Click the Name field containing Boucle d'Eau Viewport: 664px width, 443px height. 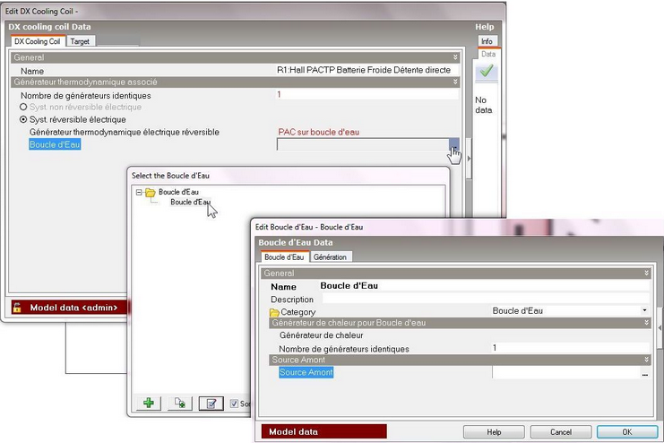482,286
